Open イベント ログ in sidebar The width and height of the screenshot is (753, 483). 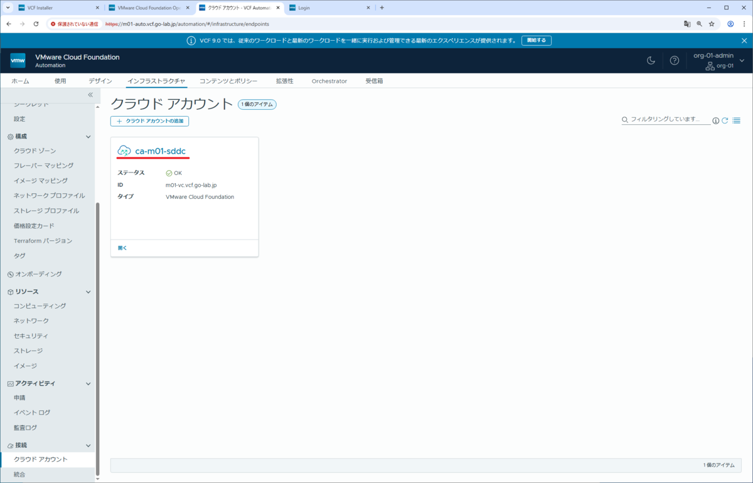(32, 412)
